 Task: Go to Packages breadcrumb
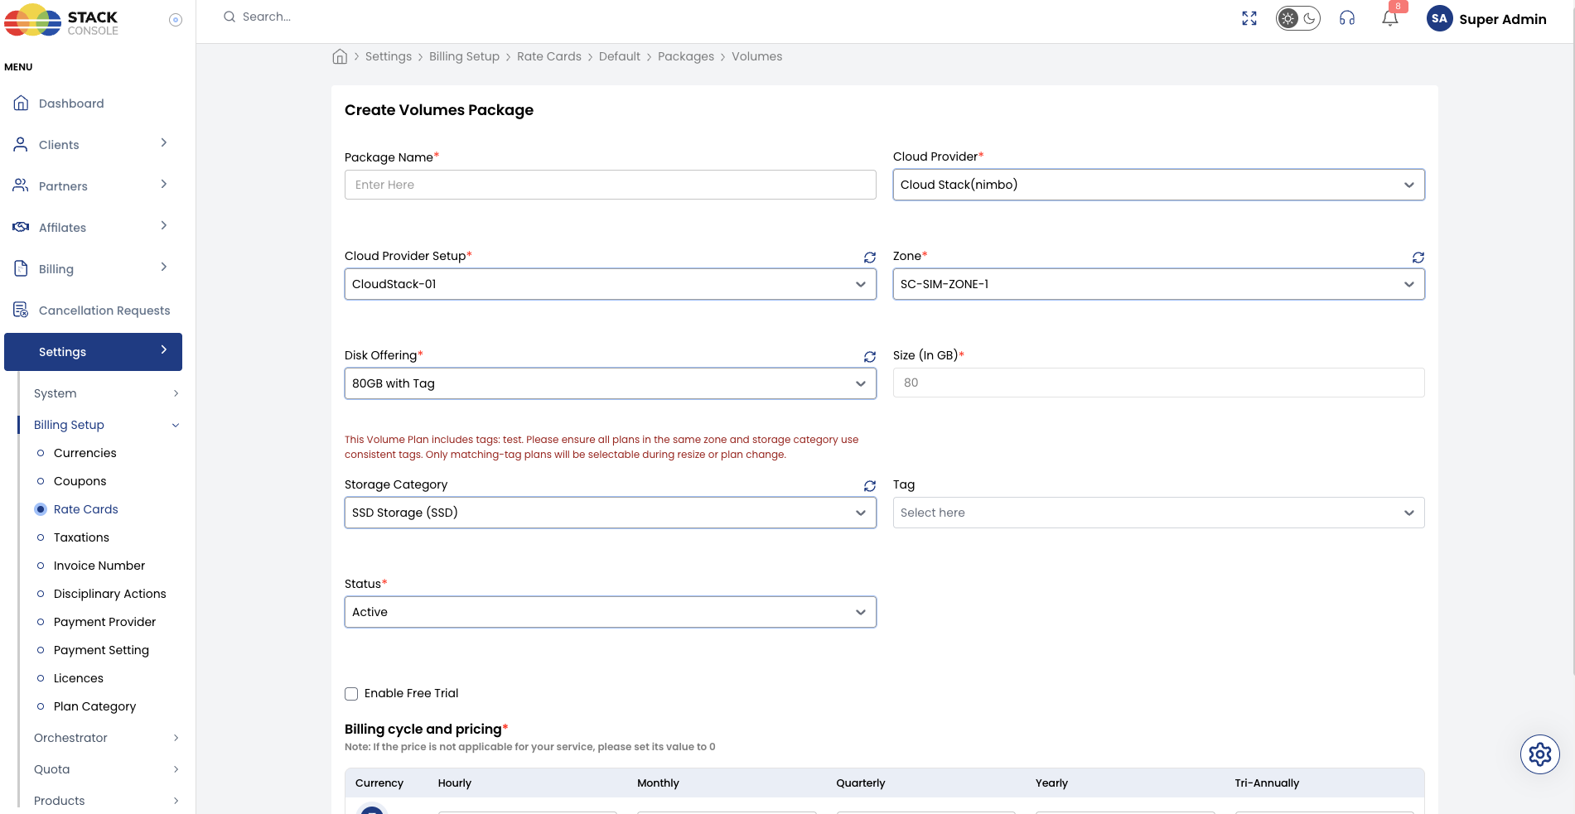click(686, 56)
